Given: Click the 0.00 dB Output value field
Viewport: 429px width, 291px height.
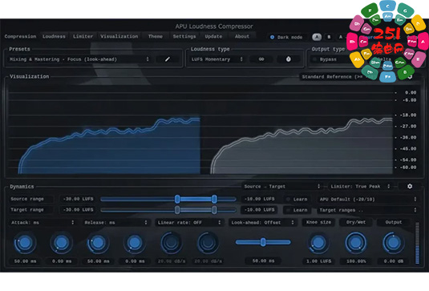Looking at the screenshot, I should (394, 261).
